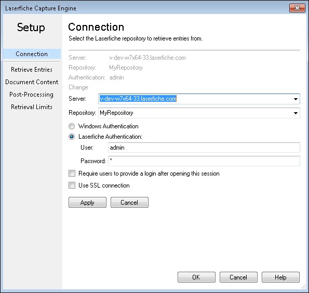Select Windows Authentication radio button
The height and width of the screenshot is (293, 309).
(x=72, y=126)
